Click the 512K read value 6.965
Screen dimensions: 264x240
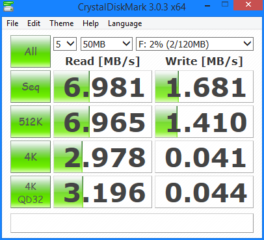(103, 122)
